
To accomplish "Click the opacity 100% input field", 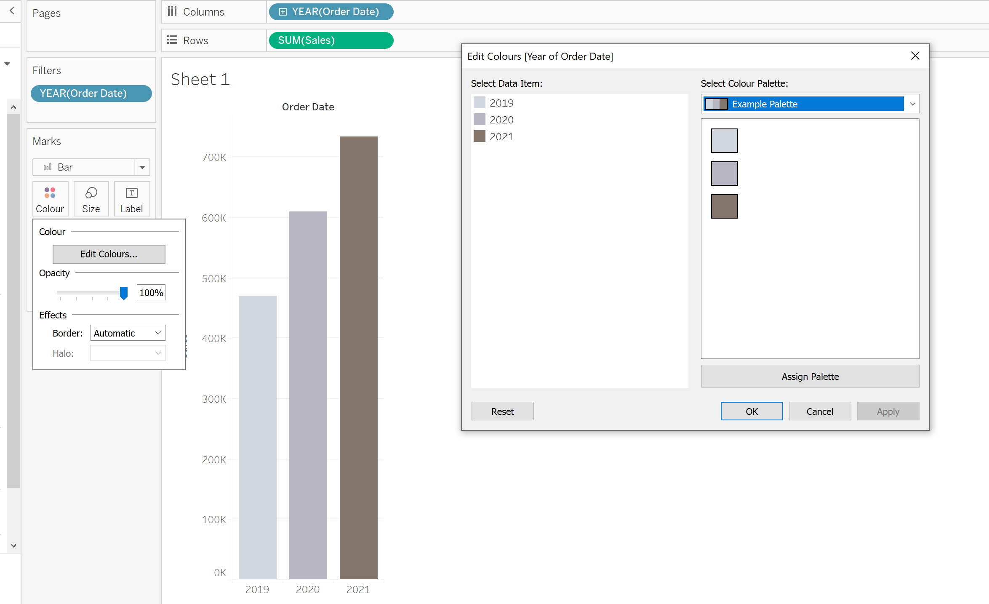I will [151, 293].
